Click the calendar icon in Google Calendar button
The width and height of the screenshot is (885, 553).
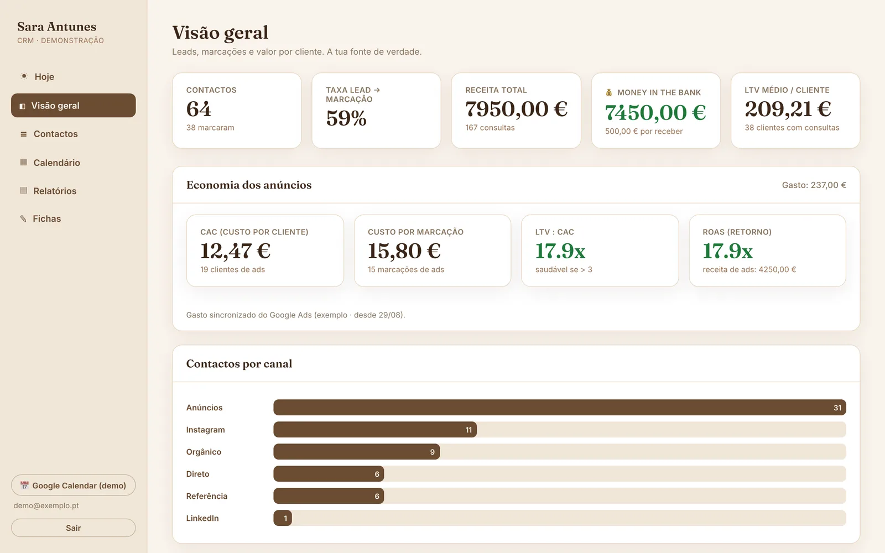[x=24, y=486]
